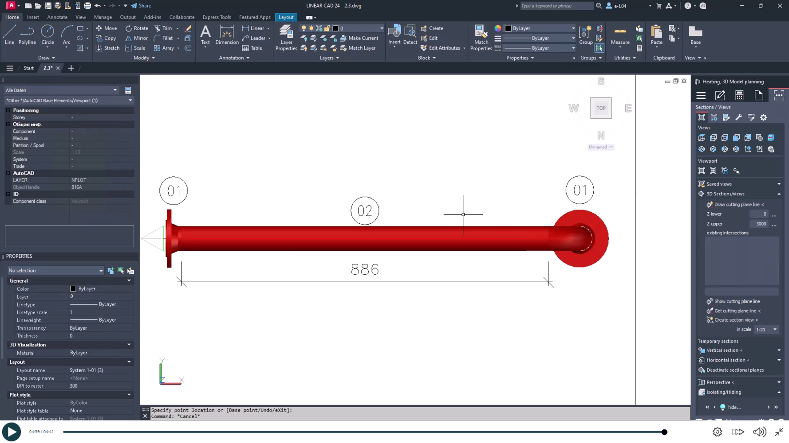Select the Dimension annotation tool
This screenshot has height=443, width=789.
coord(227,35)
